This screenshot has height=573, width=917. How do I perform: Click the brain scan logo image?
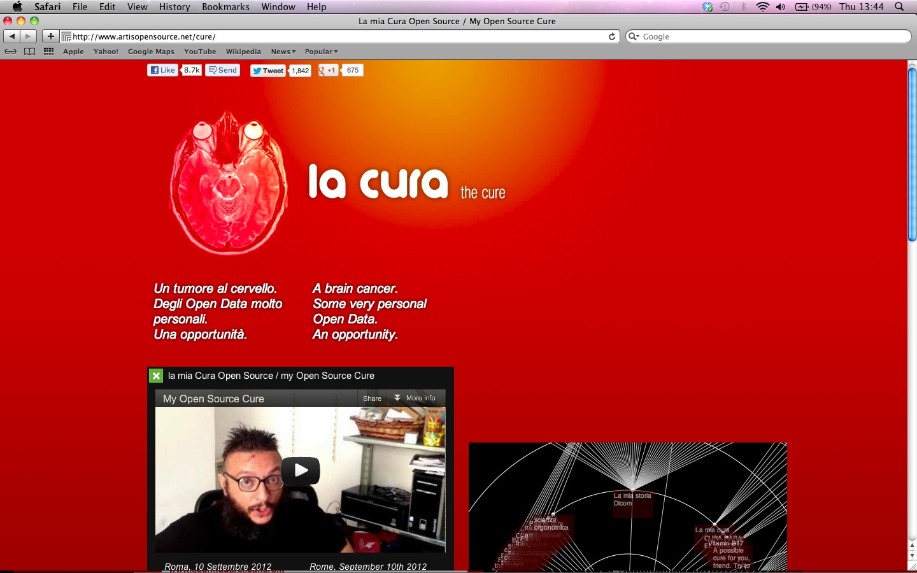pos(228,183)
